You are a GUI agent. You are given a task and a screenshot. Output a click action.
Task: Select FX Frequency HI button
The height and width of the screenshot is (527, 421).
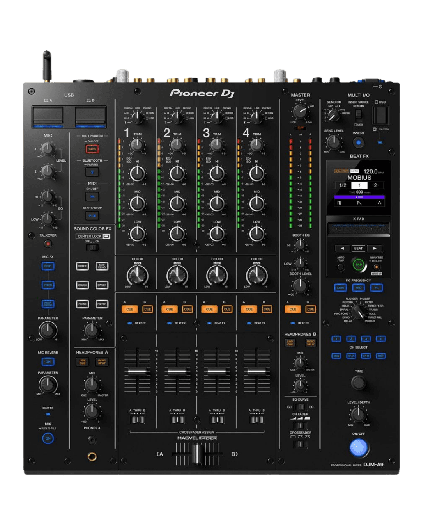click(x=376, y=288)
